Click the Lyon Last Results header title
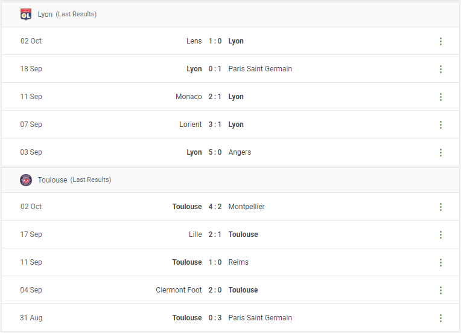The width and height of the screenshot is (461, 333). 67,14
